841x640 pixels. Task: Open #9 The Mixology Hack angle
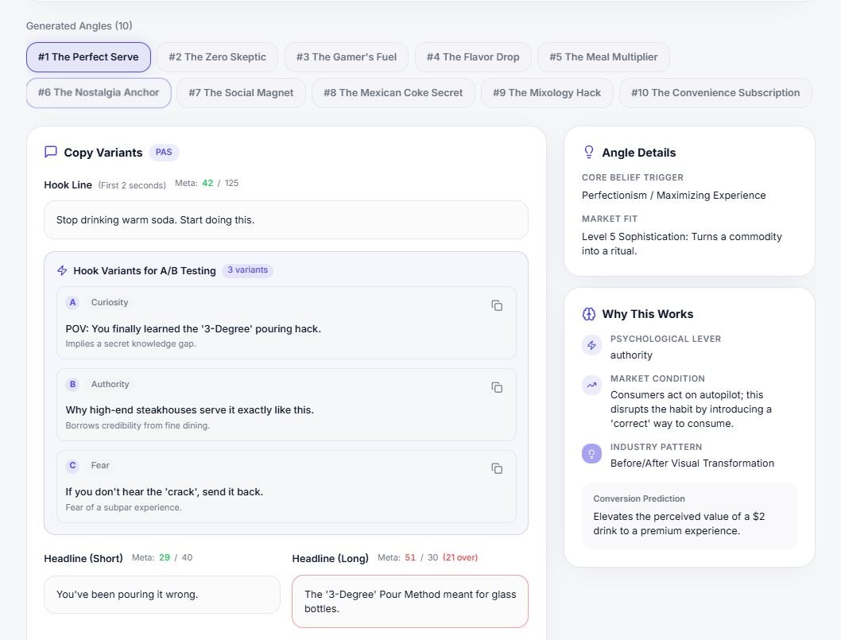pyautogui.click(x=547, y=93)
